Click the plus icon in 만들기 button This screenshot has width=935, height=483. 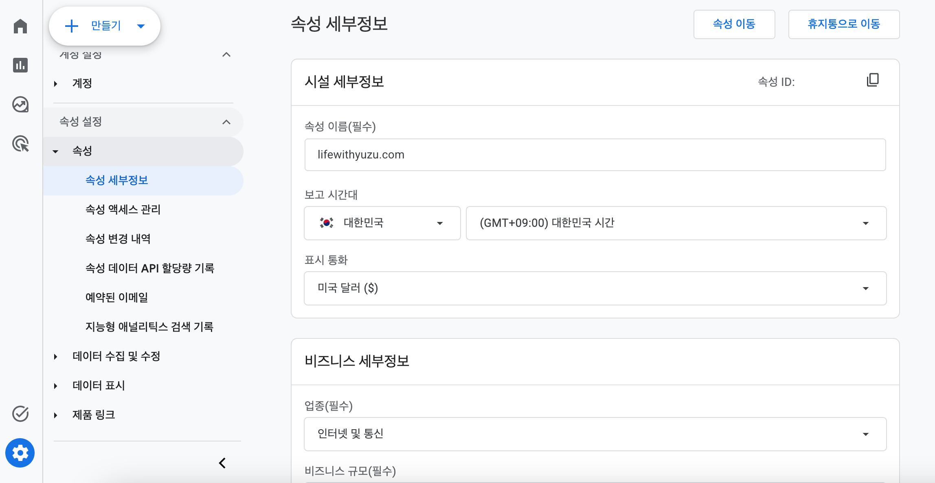[72, 26]
